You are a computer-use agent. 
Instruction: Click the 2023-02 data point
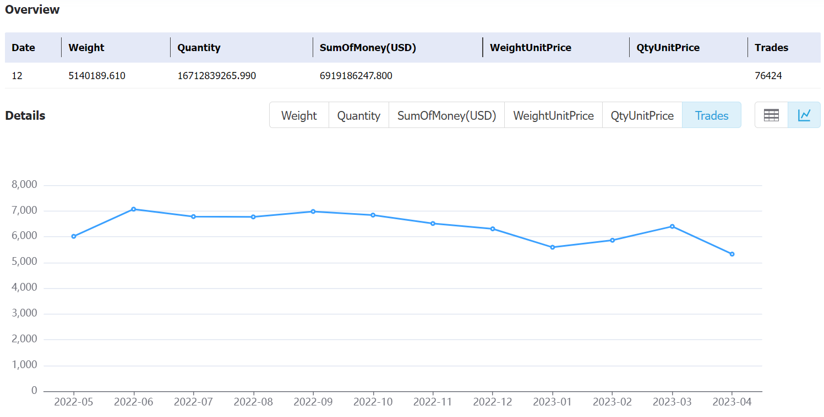click(x=612, y=240)
